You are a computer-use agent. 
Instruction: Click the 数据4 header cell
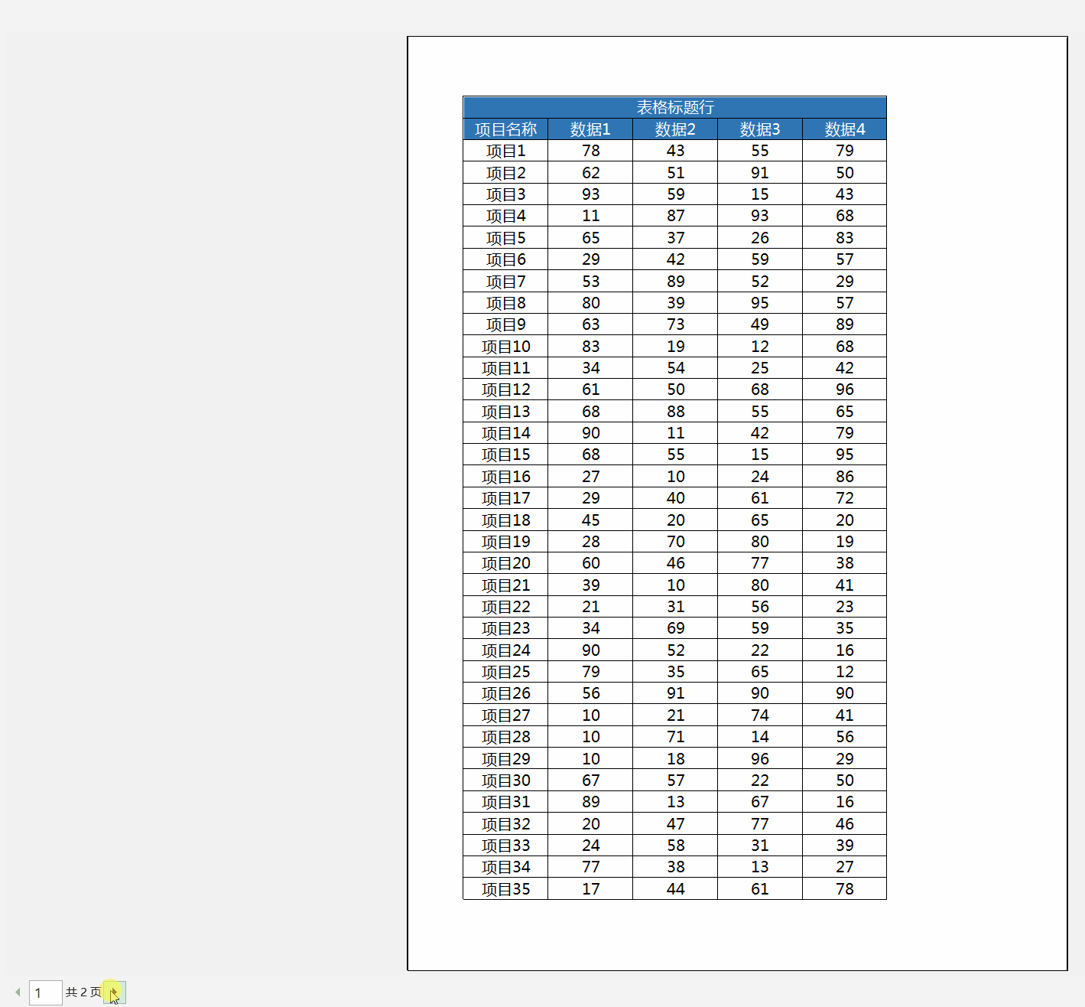tap(845, 129)
